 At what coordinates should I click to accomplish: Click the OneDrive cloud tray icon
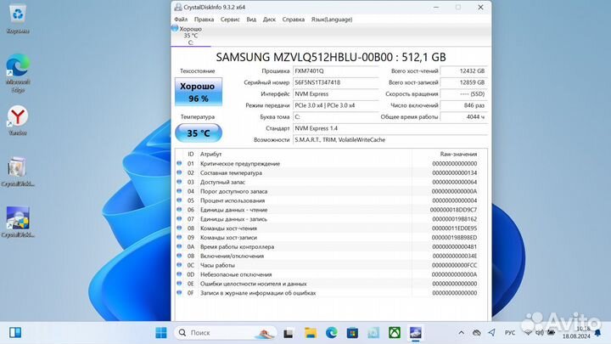(477, 333)
